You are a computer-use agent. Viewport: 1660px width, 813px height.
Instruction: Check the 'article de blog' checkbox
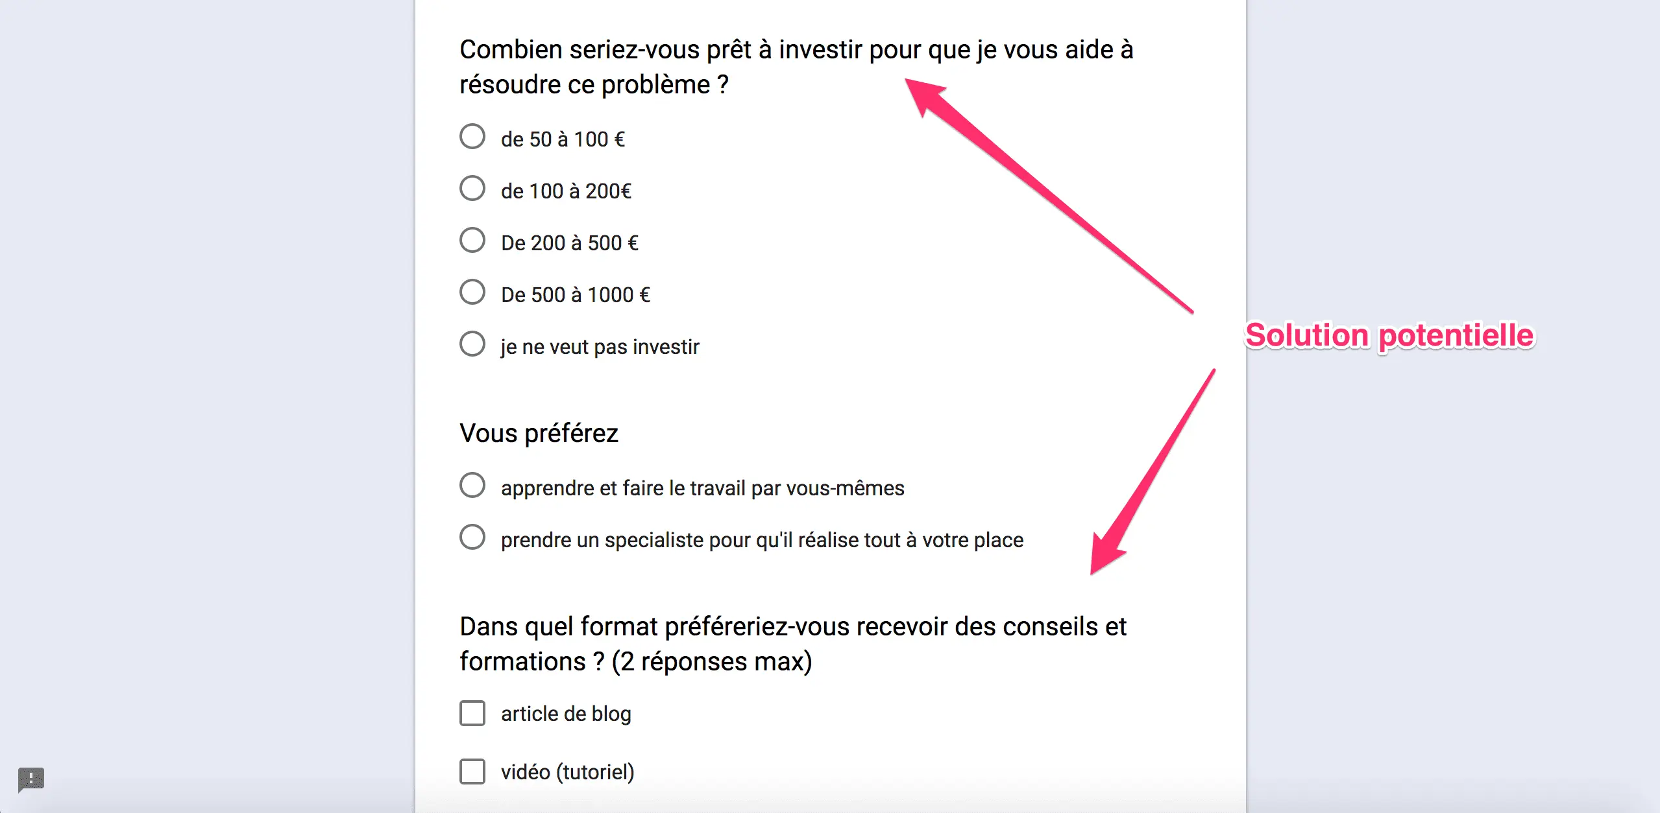tap(472, 713)
